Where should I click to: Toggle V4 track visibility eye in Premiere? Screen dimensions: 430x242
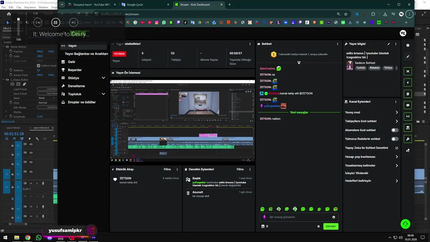click(31, 145)
